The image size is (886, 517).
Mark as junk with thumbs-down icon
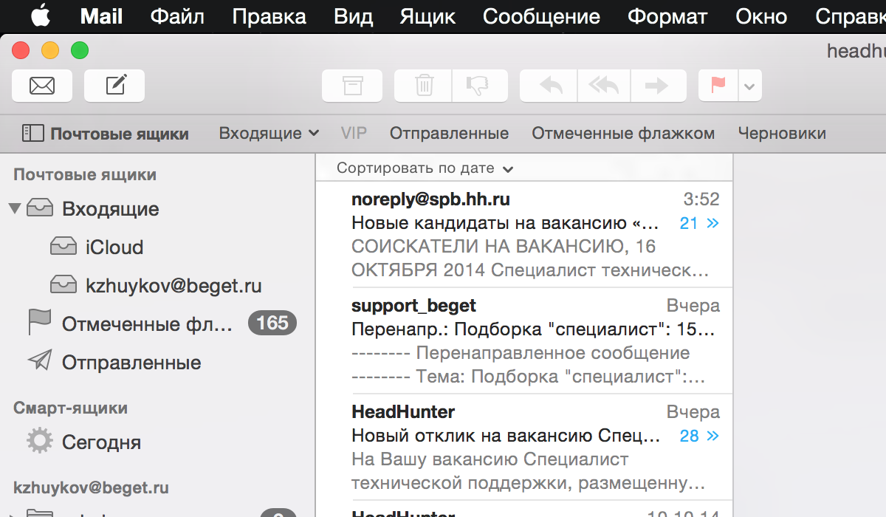click(480, 86)
